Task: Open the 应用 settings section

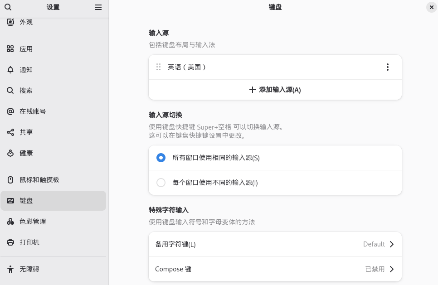Action: (x=26, y=49)
